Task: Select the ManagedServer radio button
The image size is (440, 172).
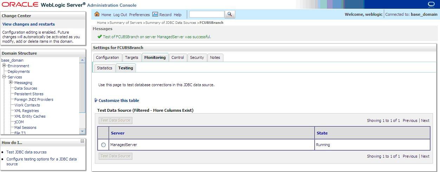Action: click(103, 145)
